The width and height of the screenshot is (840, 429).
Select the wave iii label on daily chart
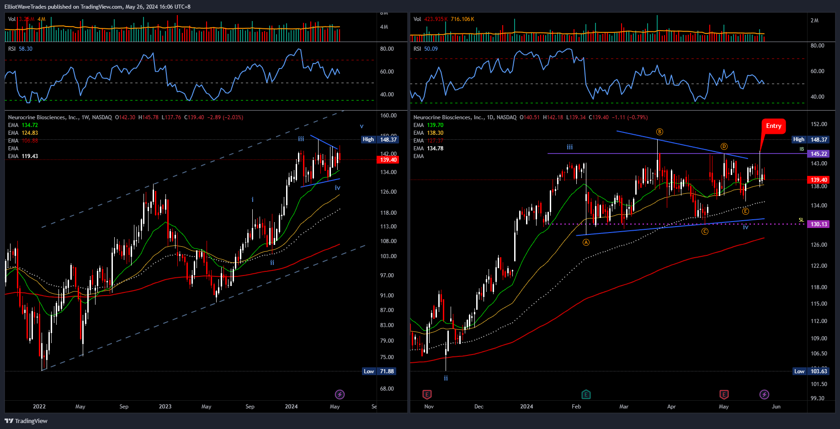569,147
